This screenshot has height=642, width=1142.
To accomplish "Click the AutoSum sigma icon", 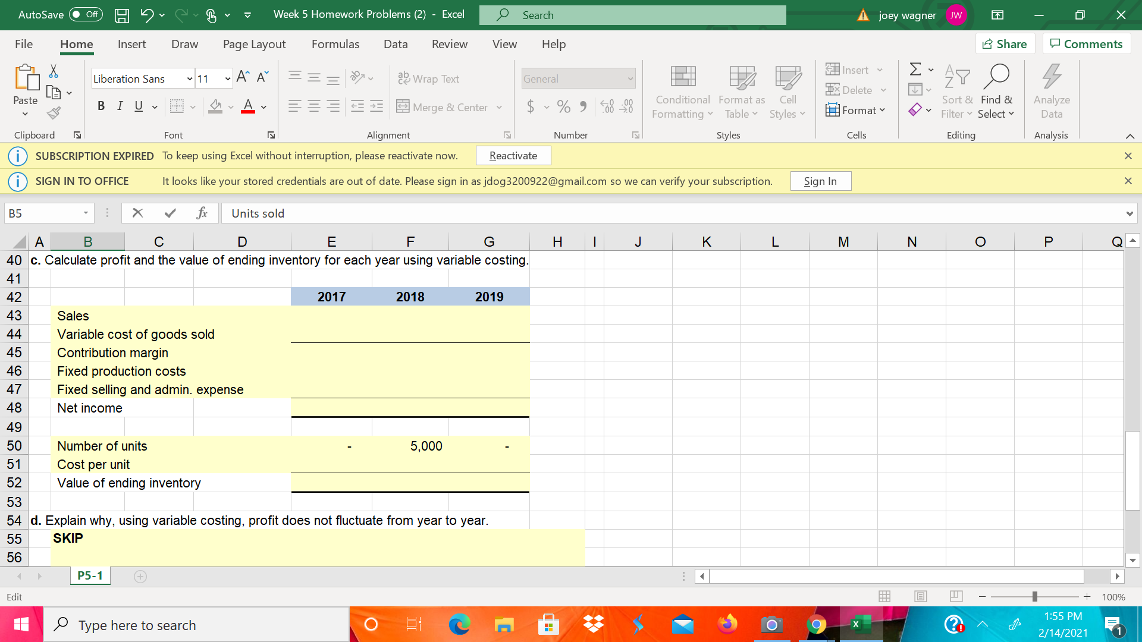I will click(x=914, y=69).
